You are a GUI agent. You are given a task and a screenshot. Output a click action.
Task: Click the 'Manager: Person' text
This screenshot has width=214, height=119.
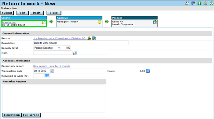[x=68, y=22]
